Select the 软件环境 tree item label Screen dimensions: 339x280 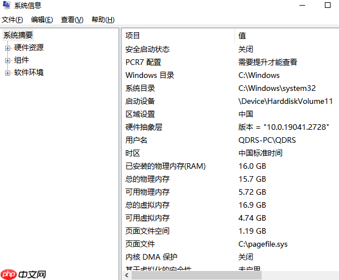click(x=29, y=72)
